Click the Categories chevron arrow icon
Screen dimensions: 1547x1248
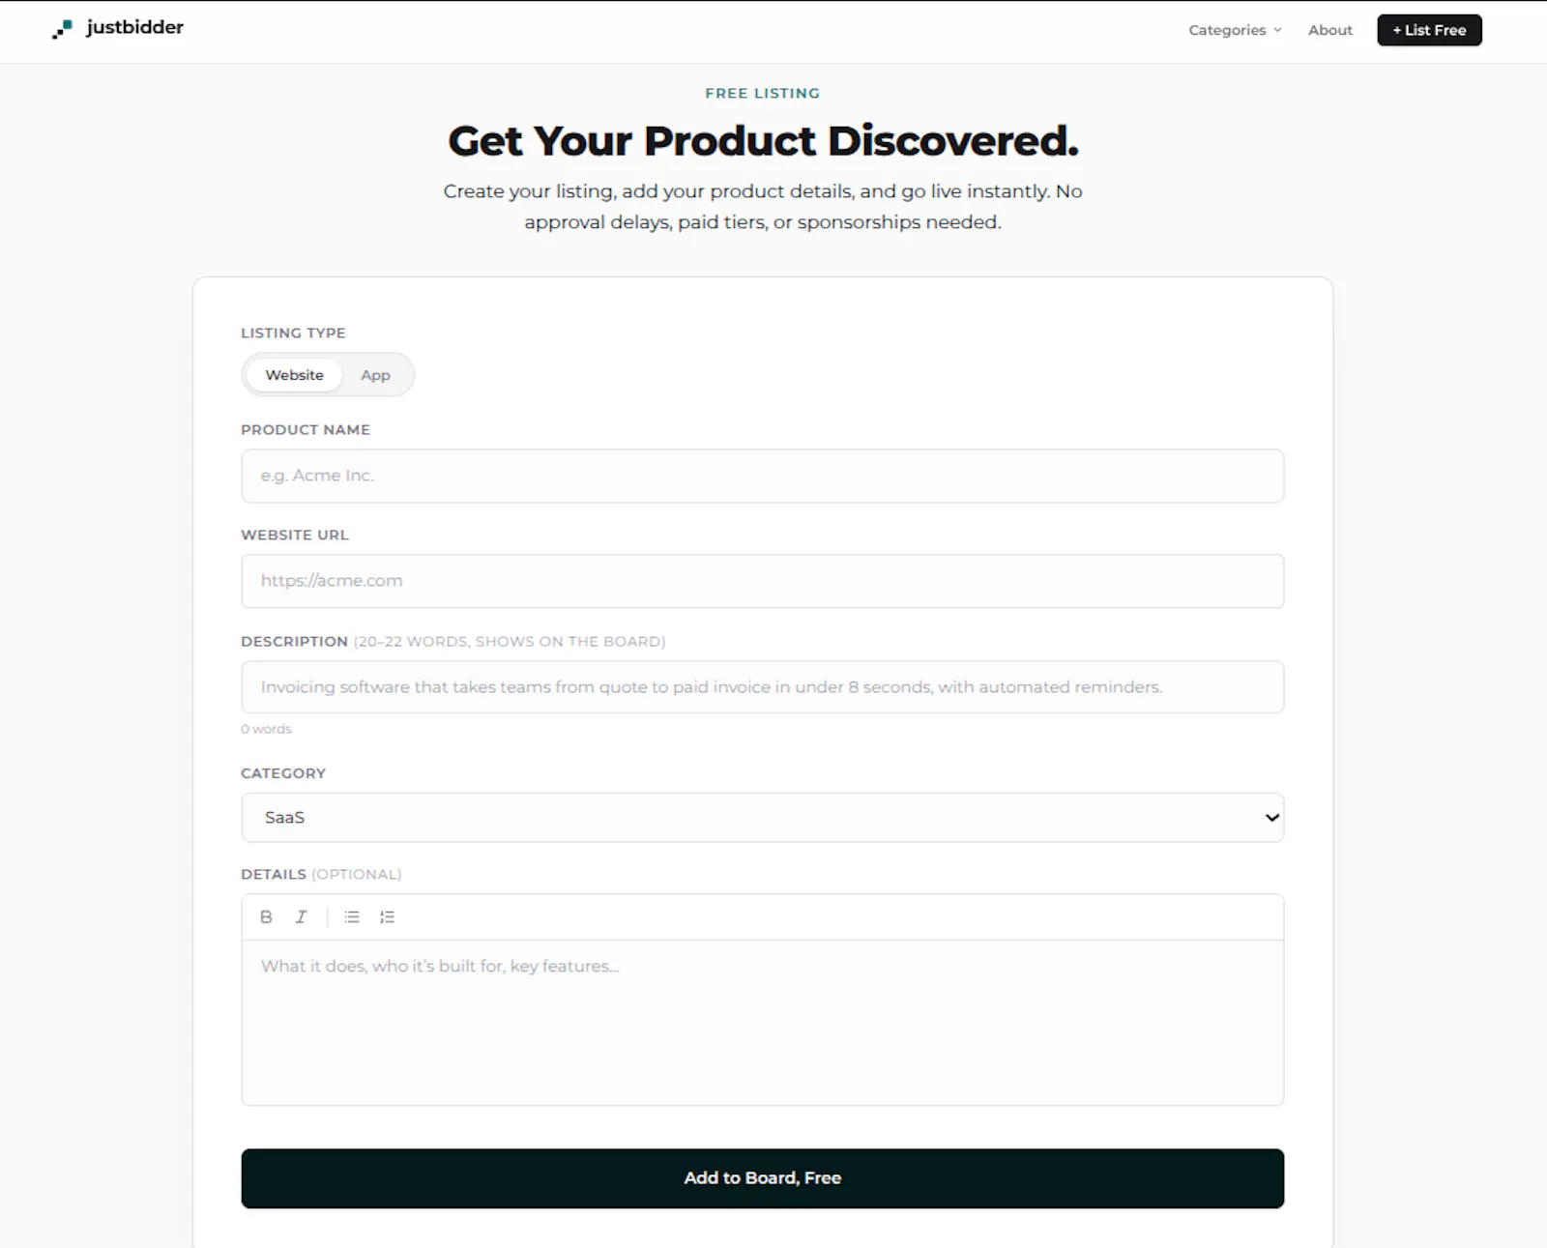point(1277,30)
